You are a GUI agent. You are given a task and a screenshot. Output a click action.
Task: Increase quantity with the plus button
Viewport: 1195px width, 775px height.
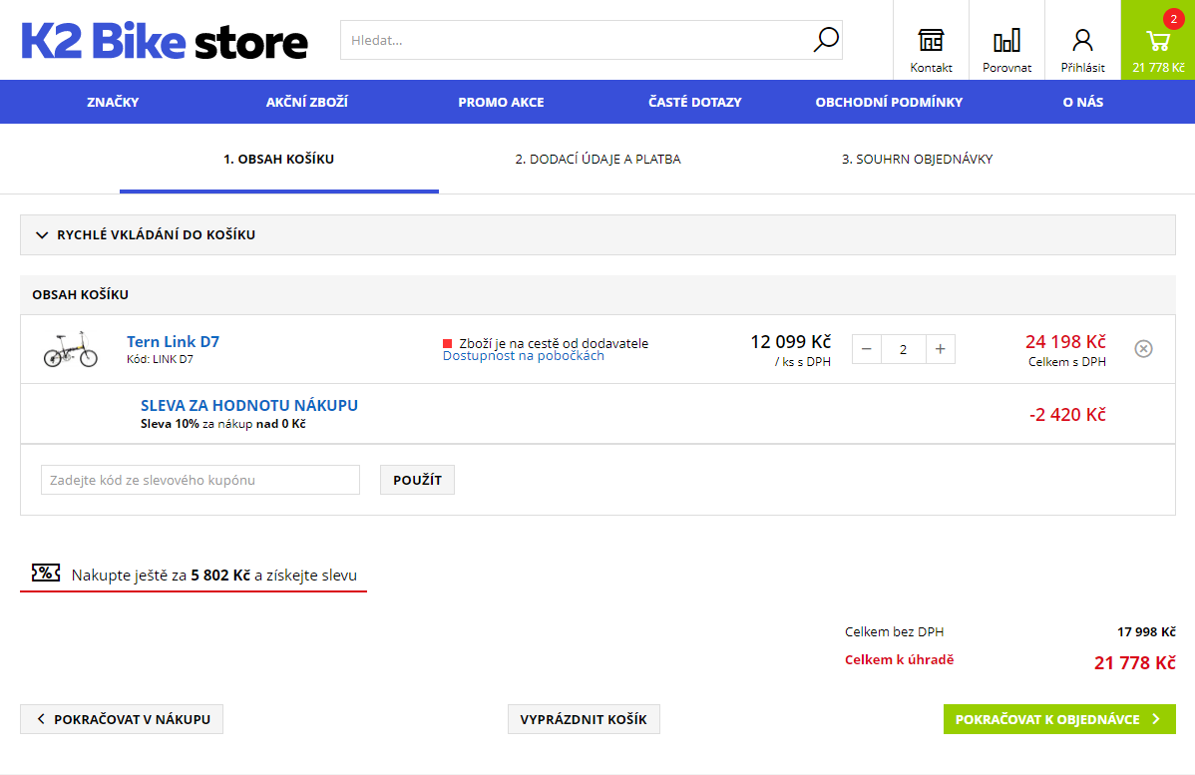(x=941, y=349)
